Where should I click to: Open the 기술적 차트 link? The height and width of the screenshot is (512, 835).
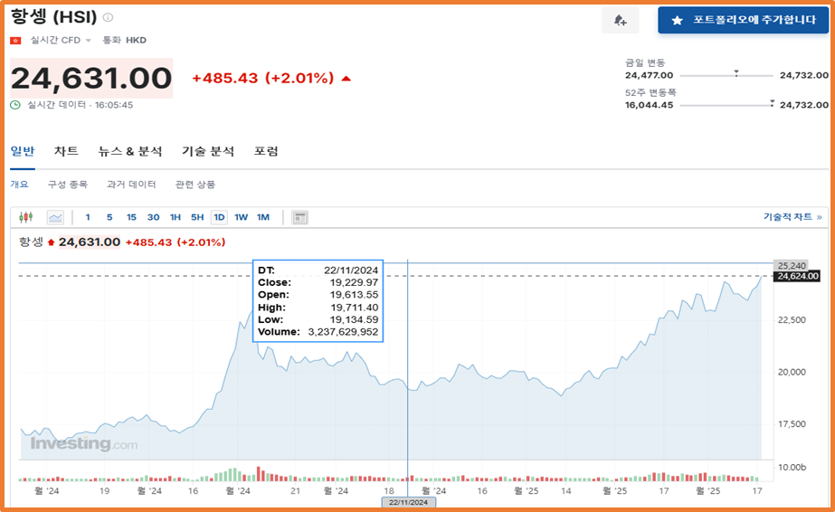(792, 217)
